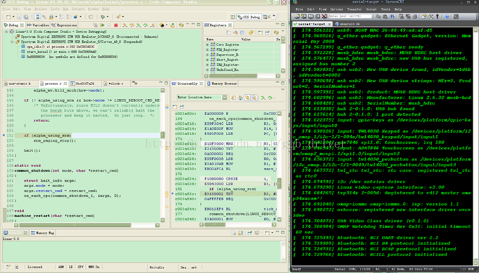Close the serial-target tab in SecureCRT
This screenshot has width=479, height=273.
coord(329,24)
